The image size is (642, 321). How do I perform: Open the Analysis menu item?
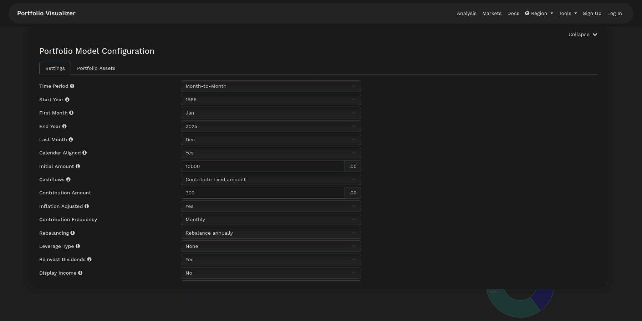(467, 13)
